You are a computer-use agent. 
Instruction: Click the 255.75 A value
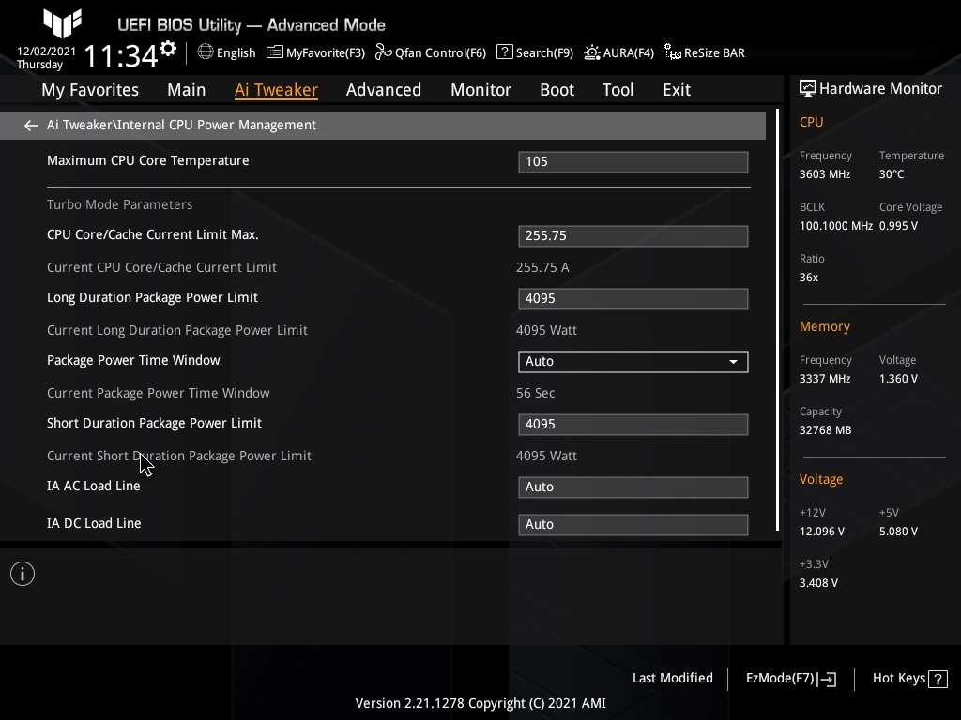[x=542, y=267]
